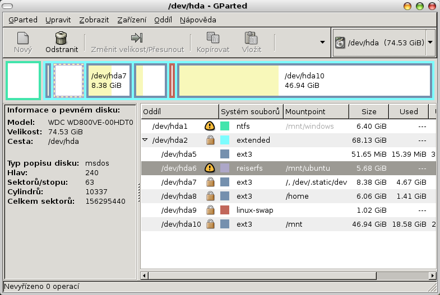Click the Nevyřízeno 0 operací status text
The height and width of the screenshot is (295, 440).
coord(41,286)
